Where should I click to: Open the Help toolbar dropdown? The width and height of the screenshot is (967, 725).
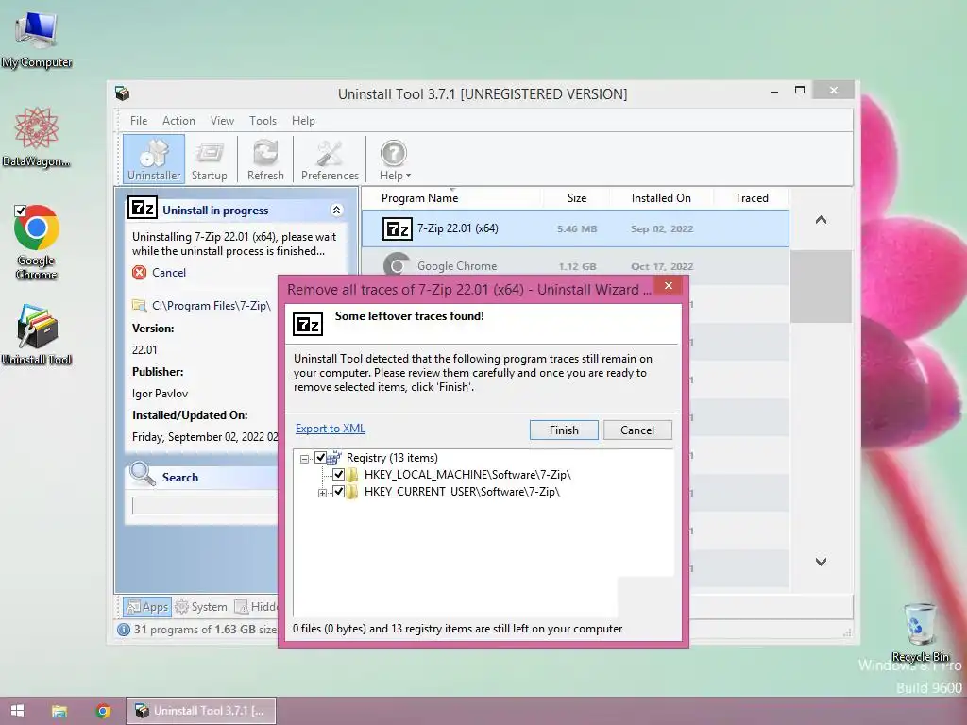click(394, 159)
